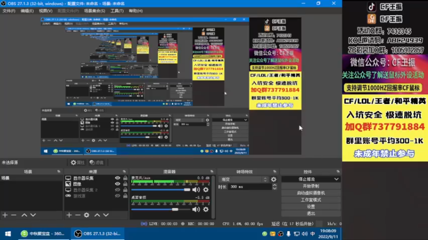Remove selected scene with minus icon
This screenshot has height=240, width=428.
tap(14, 215)
